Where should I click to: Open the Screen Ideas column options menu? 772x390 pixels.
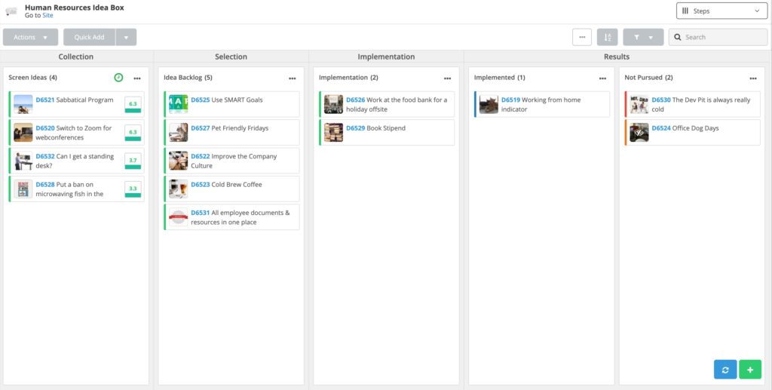pyautogui.click(x=136, y=78)
